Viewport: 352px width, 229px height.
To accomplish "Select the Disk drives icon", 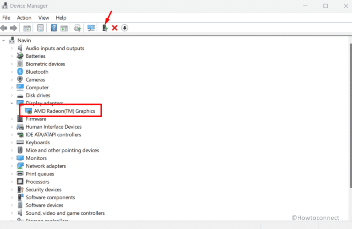I will tap(20, 96).
